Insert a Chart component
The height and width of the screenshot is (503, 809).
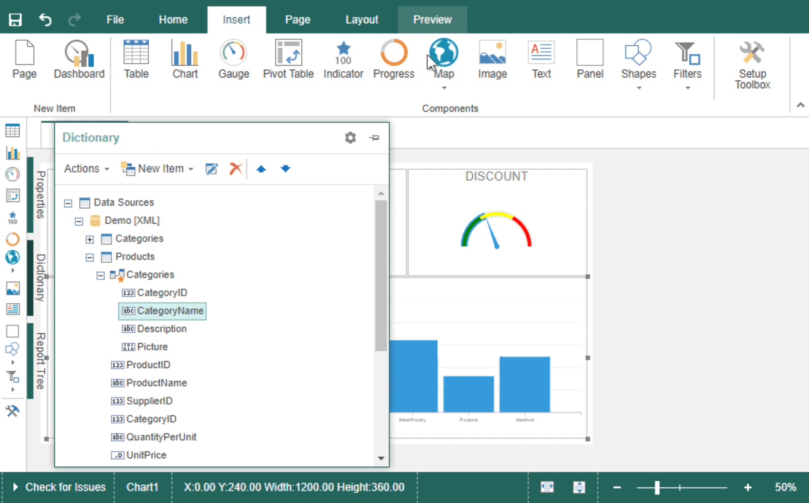[185, 60]
